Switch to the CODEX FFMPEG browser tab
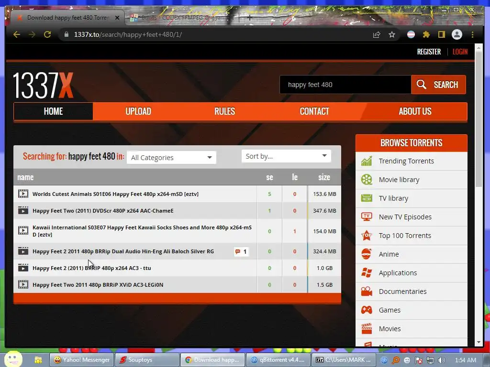 (181, 18)
